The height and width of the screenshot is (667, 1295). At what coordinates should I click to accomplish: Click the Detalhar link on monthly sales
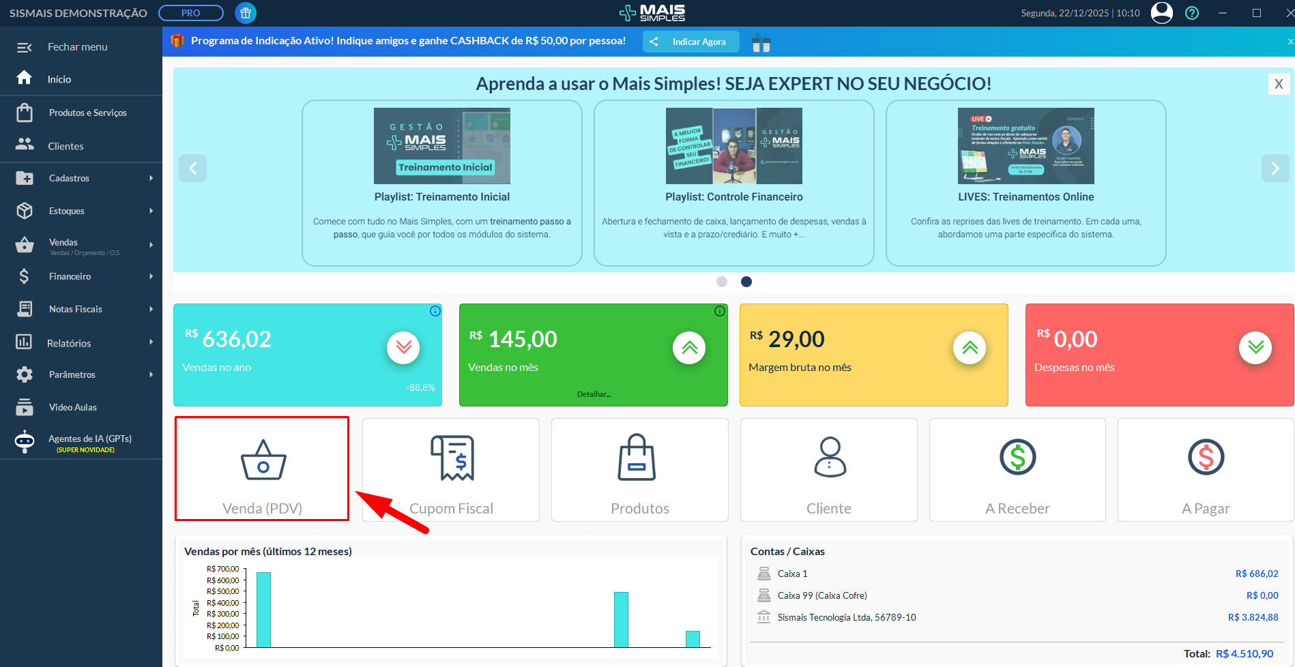594,394
